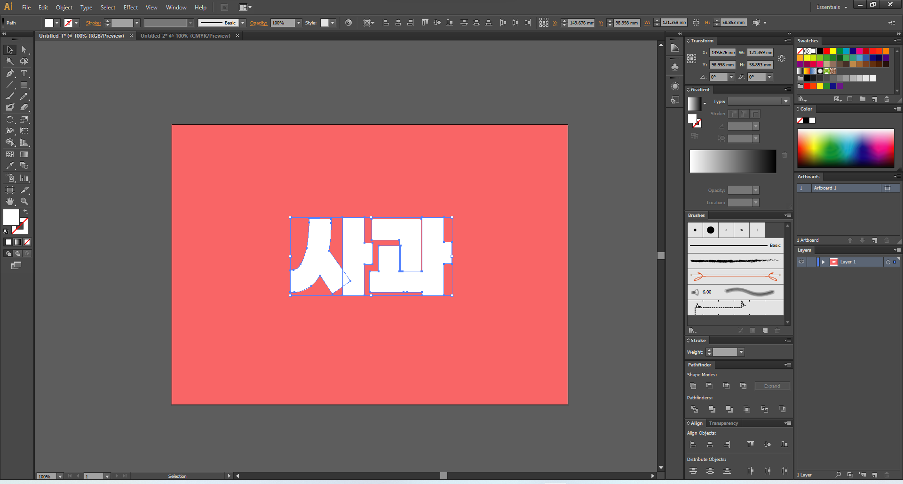Select the Line Segment tool

click(10, 85)
